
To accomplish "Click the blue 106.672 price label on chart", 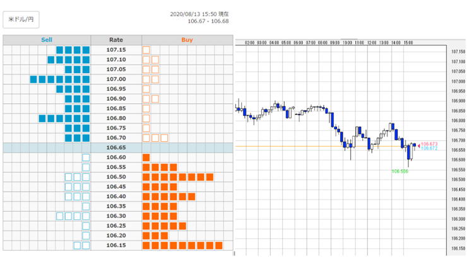I will pyautogui.click(x=429, y=148).
